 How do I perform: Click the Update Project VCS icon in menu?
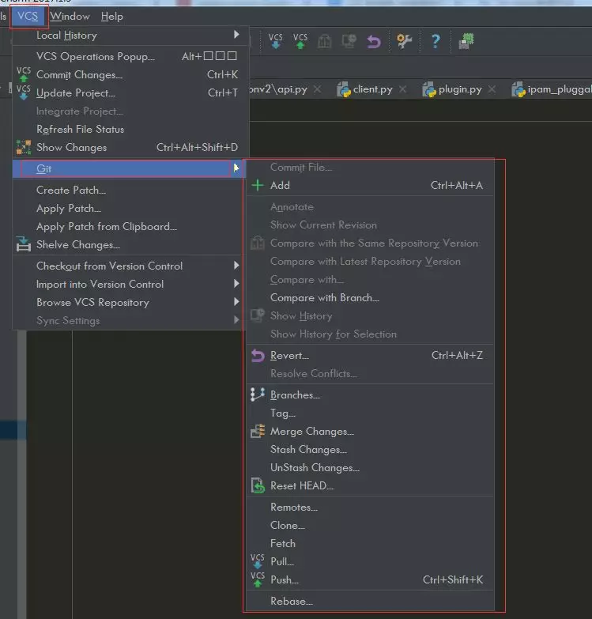(x=24, y=92)
